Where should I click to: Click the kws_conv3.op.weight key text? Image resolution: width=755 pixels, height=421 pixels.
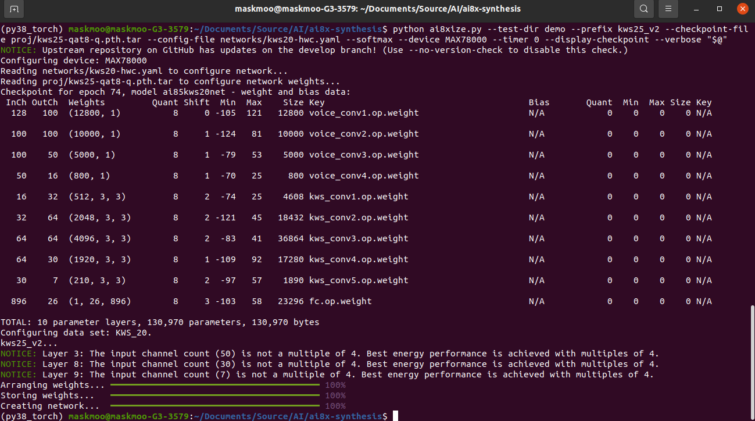[359, 238]
